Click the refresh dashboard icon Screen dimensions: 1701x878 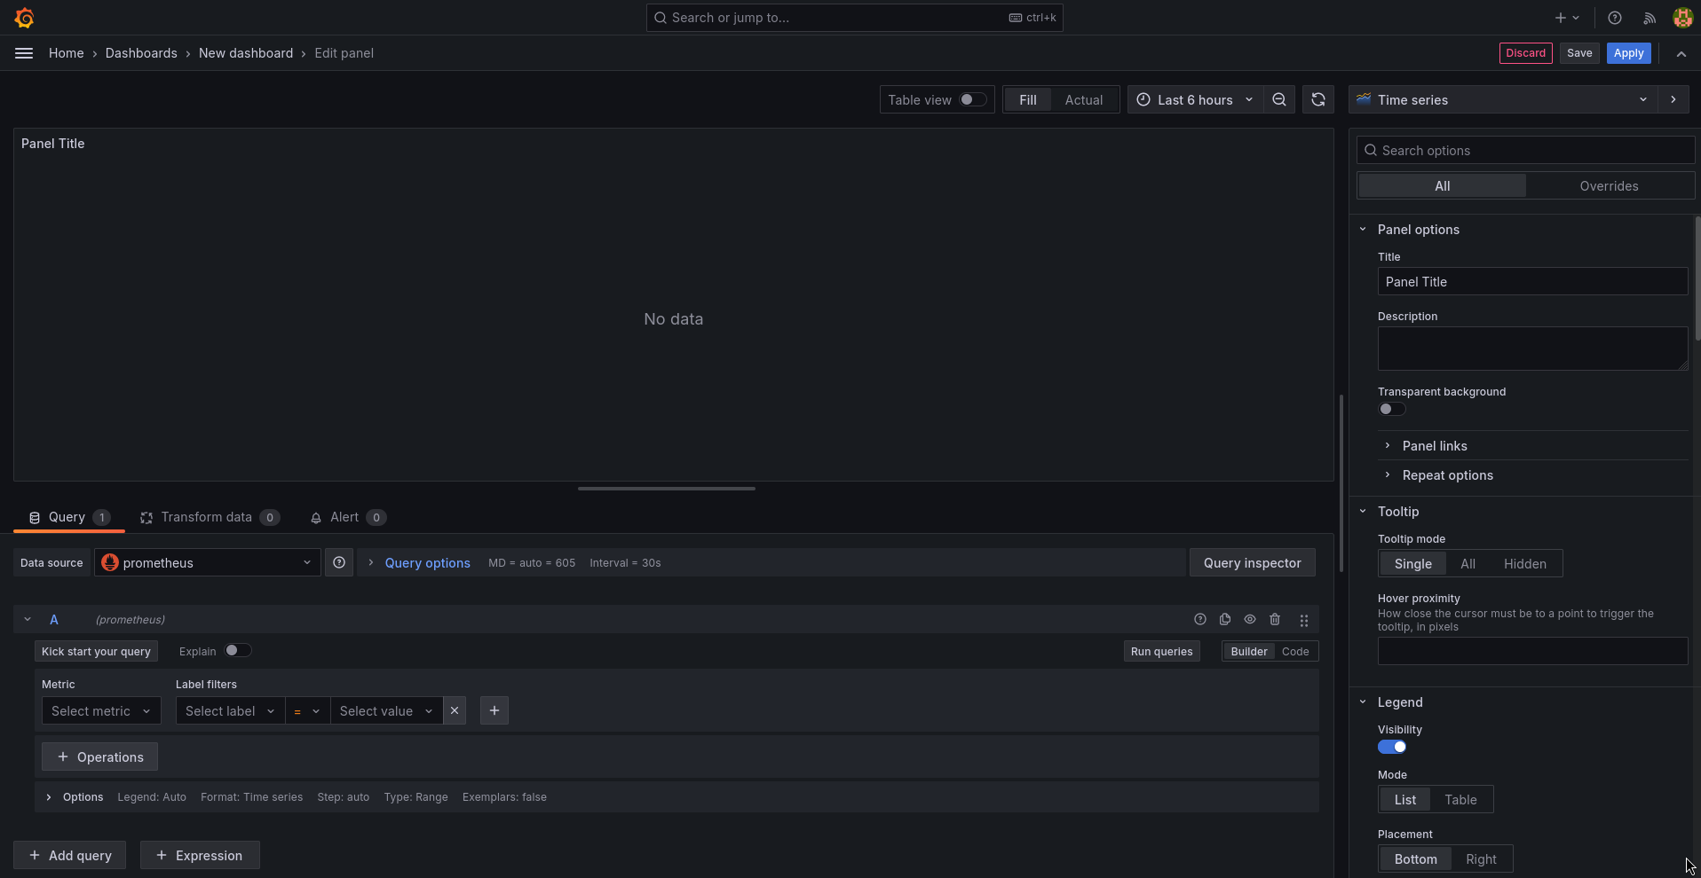click(x=1318, y=100)
